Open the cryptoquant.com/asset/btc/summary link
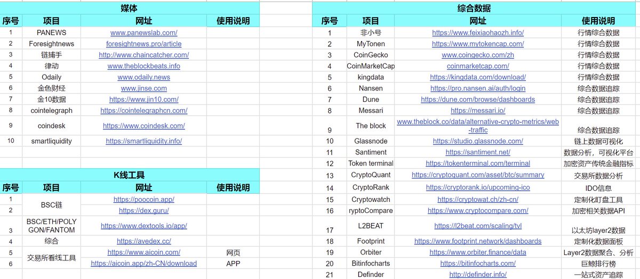 pos(478,175)
